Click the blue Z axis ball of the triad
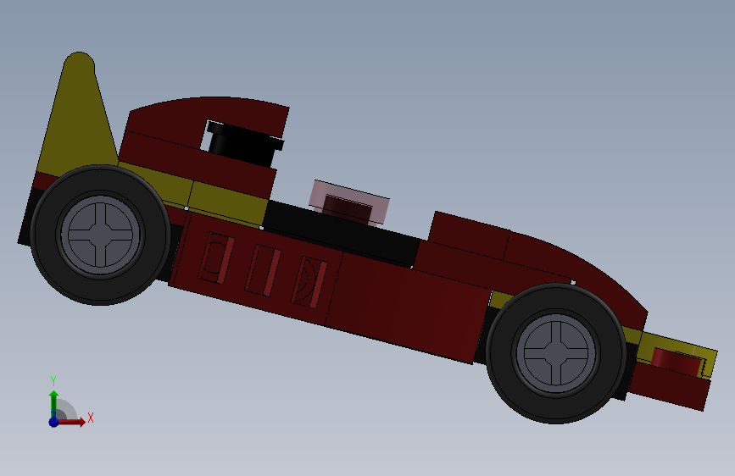This screenshot has width=735, height=476. [53, 422]
